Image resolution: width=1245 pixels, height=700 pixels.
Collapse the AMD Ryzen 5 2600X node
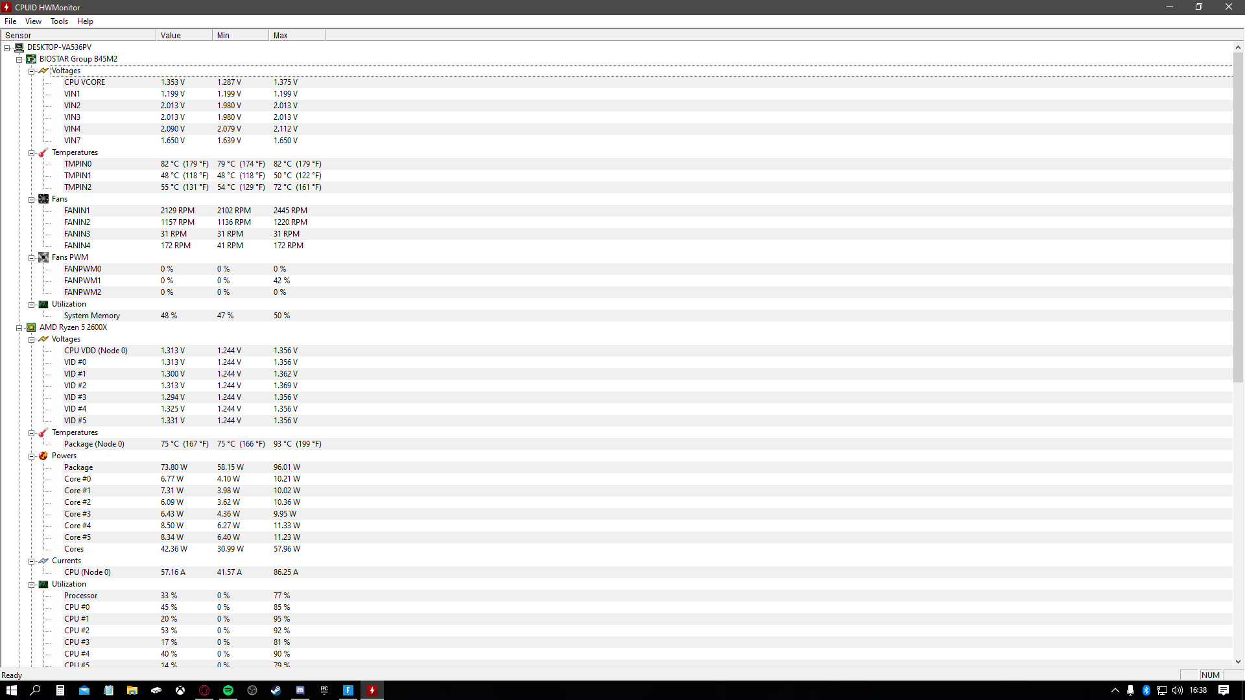(19, 328)
